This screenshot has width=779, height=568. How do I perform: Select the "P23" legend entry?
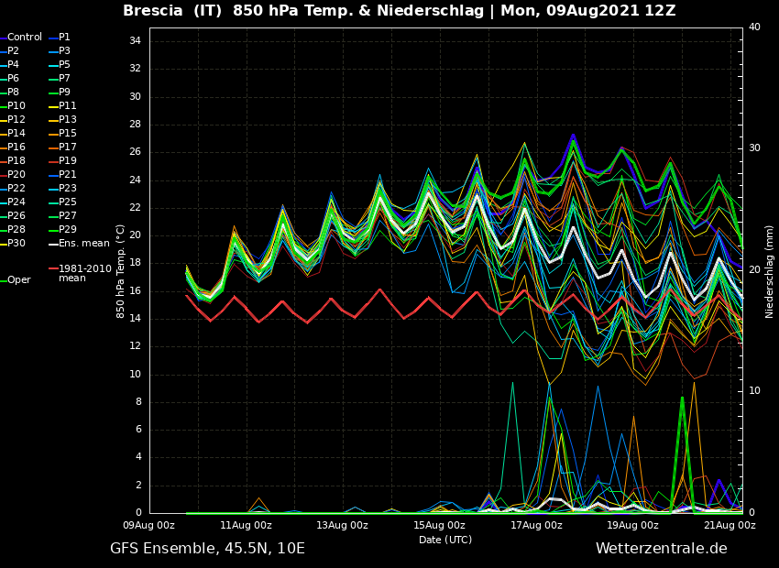coord(62,188)
